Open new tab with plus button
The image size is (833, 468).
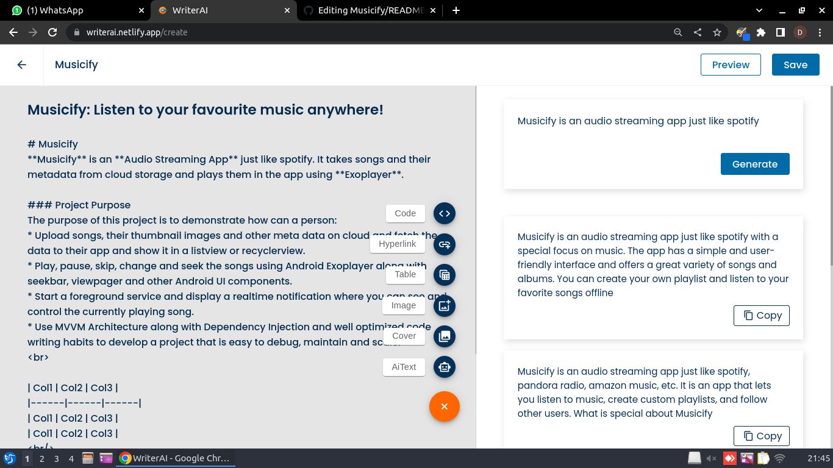(456, 10)
